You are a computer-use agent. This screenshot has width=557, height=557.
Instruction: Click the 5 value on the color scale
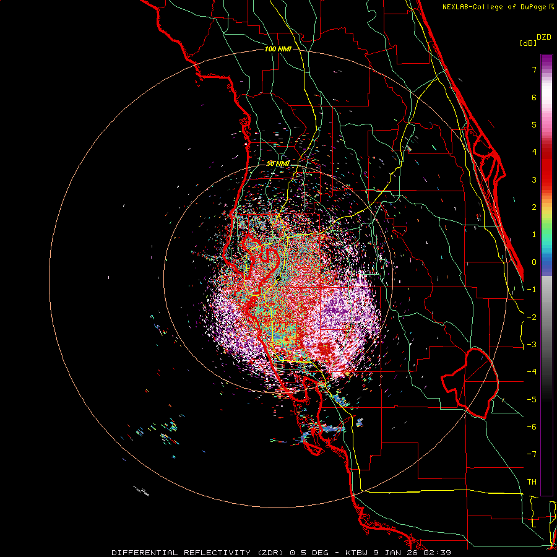[x=534, y=124]
